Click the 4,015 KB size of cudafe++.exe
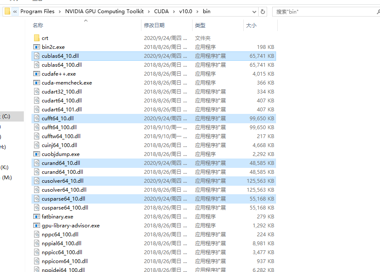380x272 pixels. (263, 74)
